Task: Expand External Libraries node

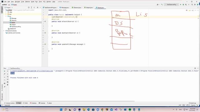Action: [x=4, y=31]
